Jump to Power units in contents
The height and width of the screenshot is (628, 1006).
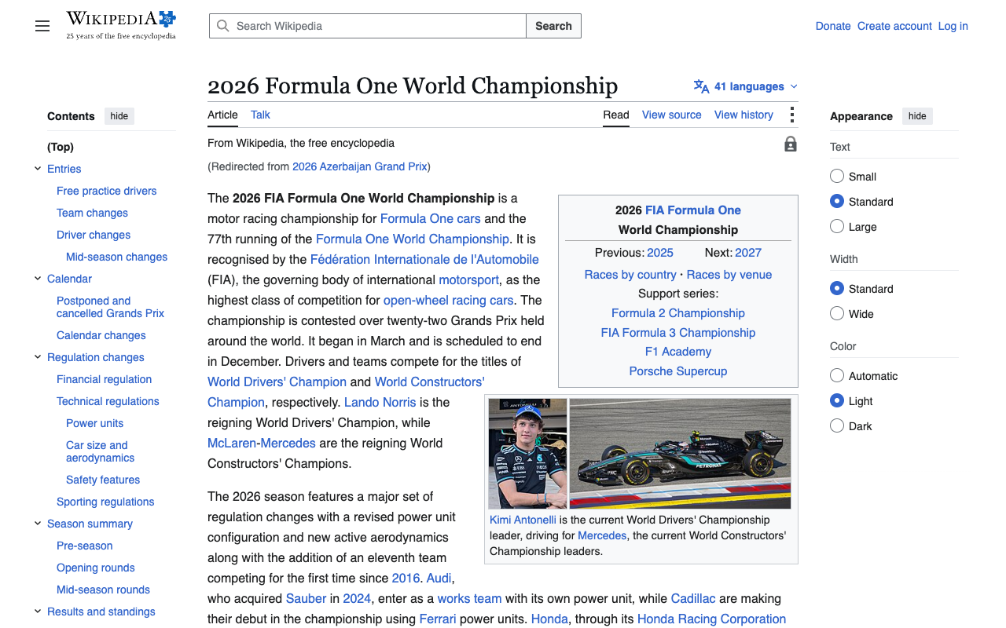click(94, 423)
